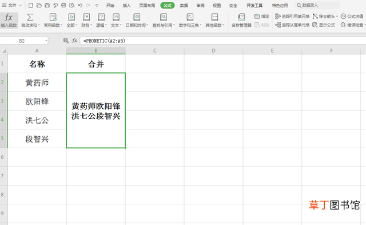This screenshot has width=366, height=225.
Task: Click the Lookup and Reference (查找与引用) icon
Action: tap(164, 17)
